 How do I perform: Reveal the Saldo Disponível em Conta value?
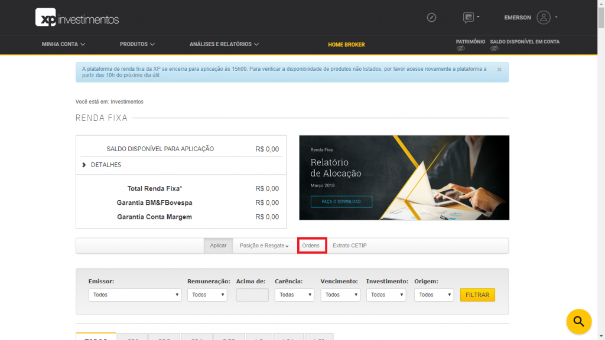tap(495, 48)
